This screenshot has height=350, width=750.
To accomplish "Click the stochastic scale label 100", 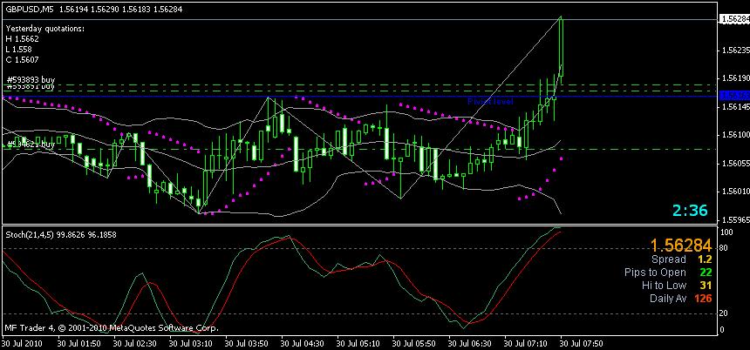I will click(x=727, y=232).
